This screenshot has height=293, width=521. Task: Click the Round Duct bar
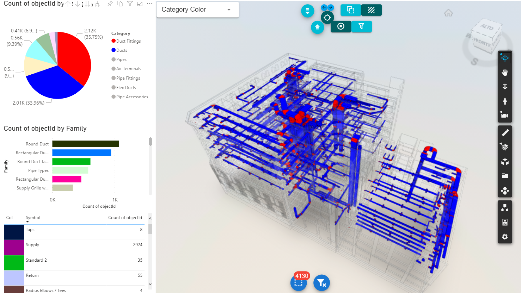click(x=86, y=144)
